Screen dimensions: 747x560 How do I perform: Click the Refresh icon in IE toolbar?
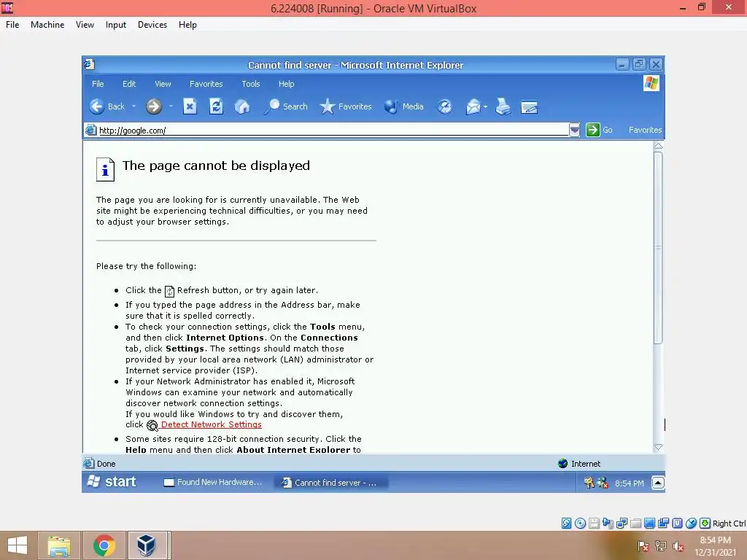click(x=216, y=106)
